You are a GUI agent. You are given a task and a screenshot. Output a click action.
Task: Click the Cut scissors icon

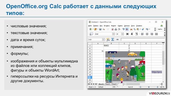pyautogui.click(x=131, y=29)
